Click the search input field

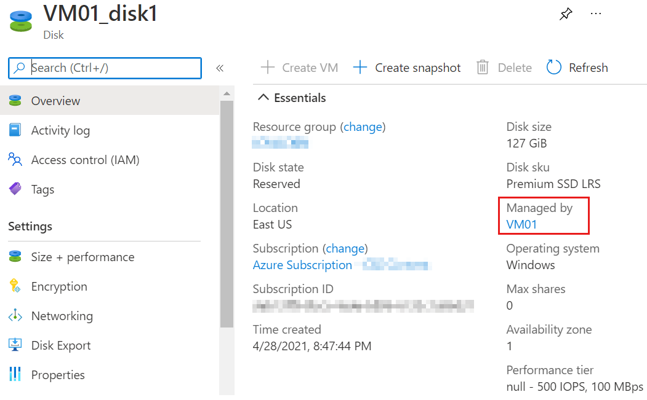click(x=105, y=68)
